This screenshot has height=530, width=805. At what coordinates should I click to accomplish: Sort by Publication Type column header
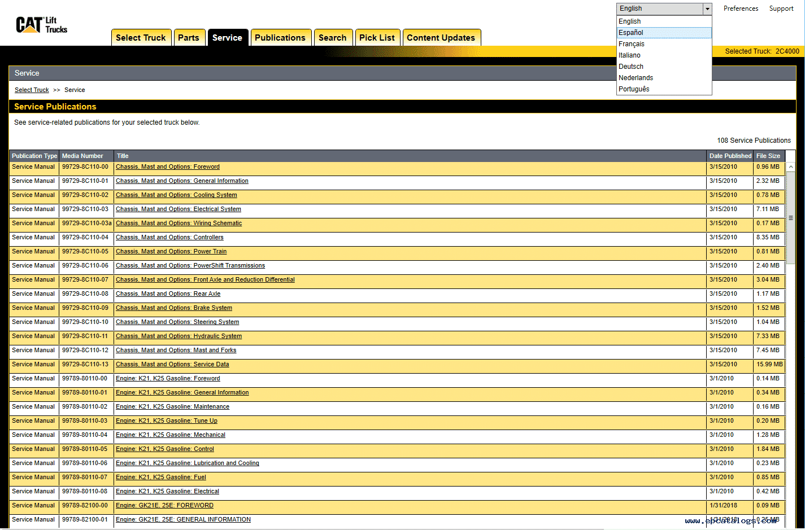point(34,156)
